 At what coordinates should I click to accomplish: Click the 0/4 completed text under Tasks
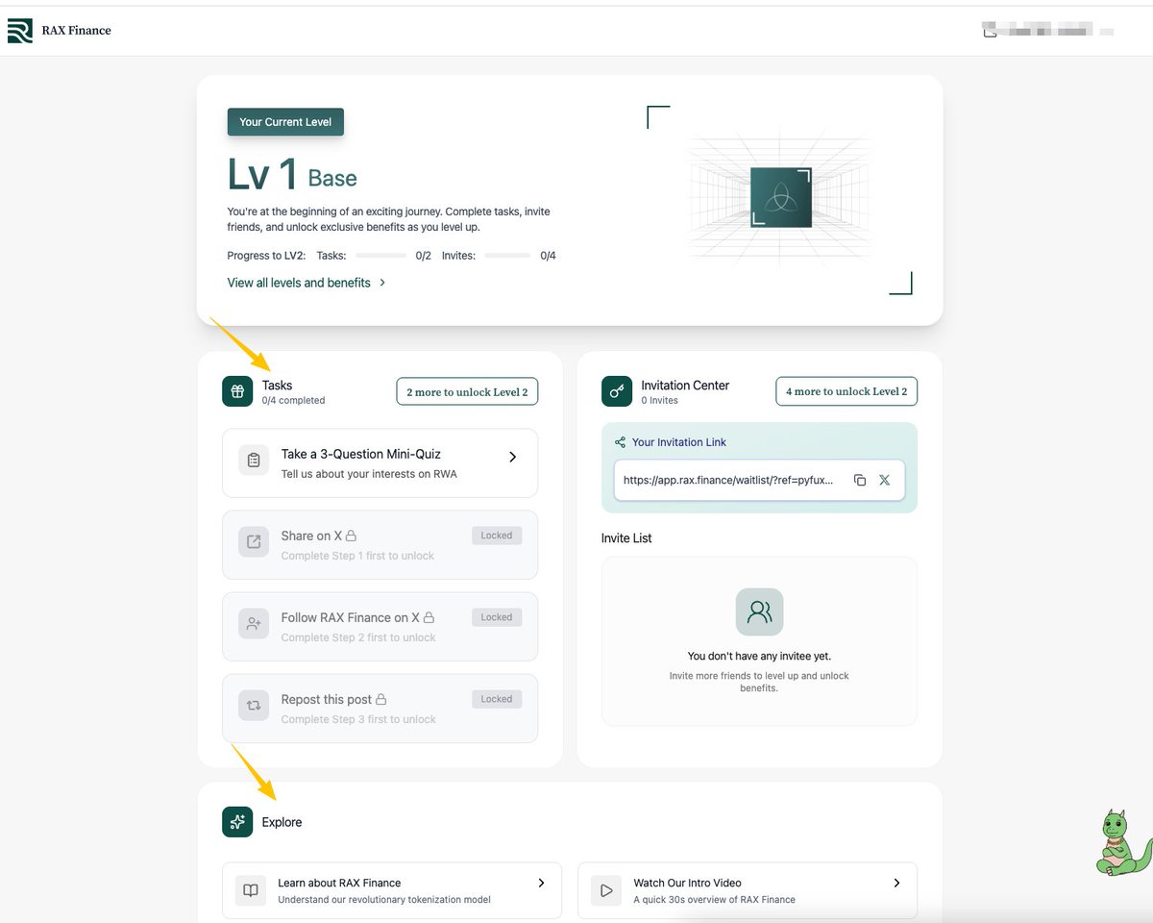click(293, 400)
